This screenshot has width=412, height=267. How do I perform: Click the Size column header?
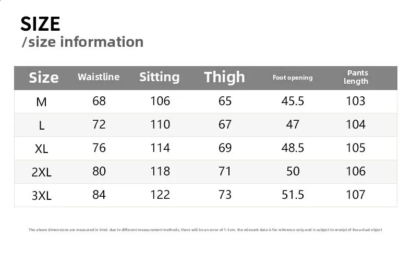tap(44, 78)
